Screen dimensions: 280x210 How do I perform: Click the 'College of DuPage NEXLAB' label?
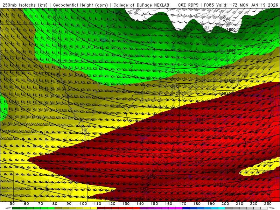(x=141, y=5)
